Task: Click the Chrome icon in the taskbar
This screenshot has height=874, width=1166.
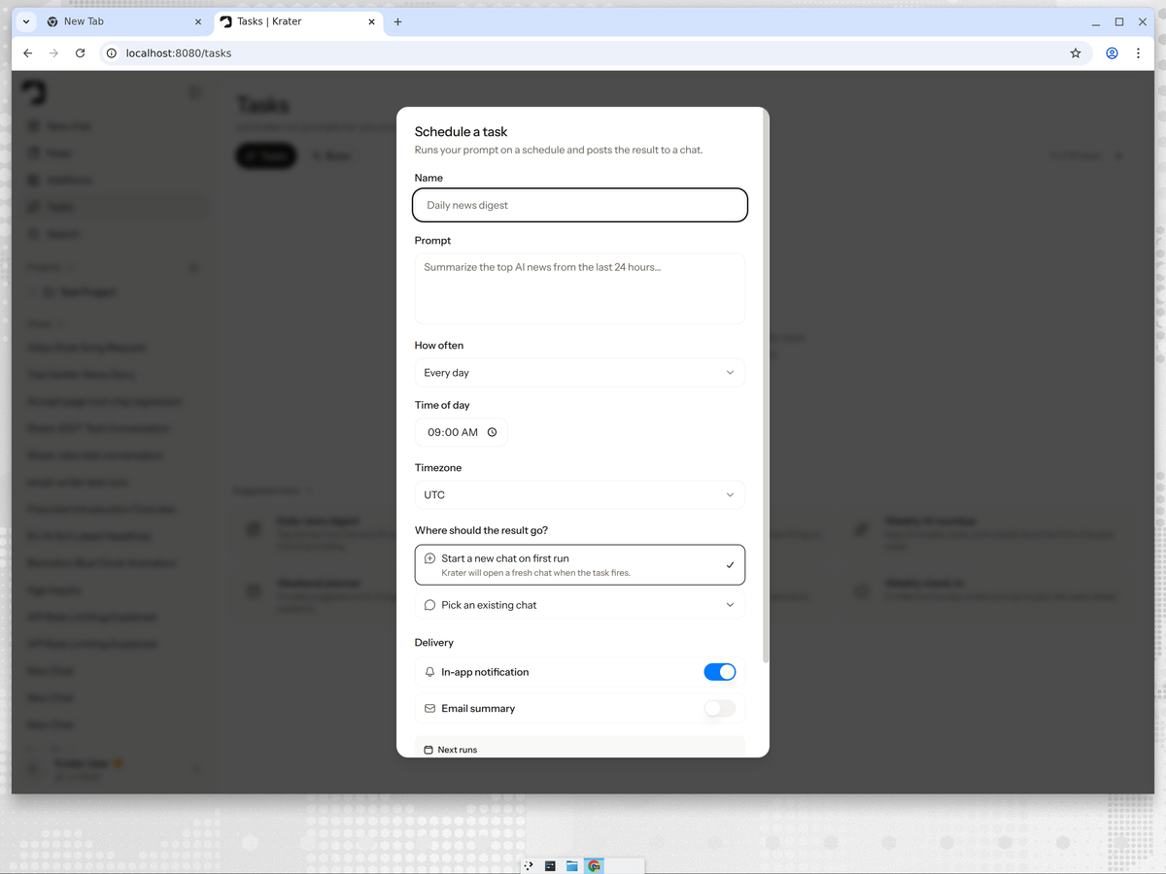Action: [594, 865]
